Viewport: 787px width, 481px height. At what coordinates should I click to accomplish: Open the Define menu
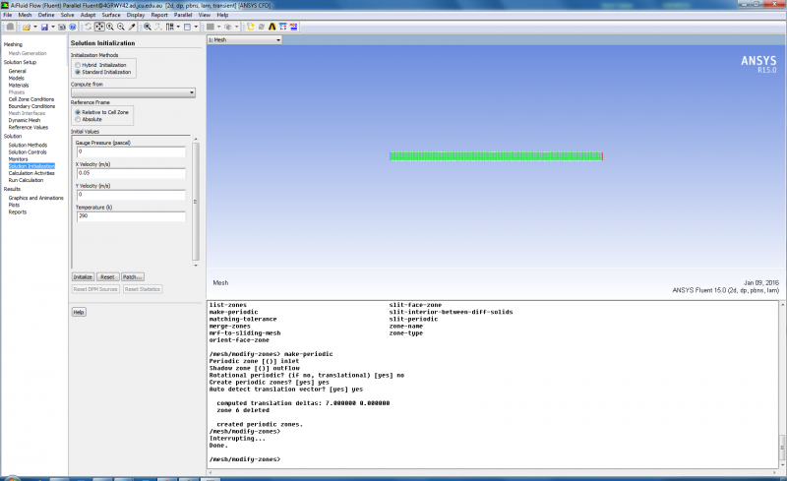pos(46,15)
